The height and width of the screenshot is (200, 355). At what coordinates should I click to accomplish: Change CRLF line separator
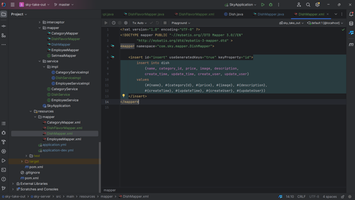(x=301, y=196)
